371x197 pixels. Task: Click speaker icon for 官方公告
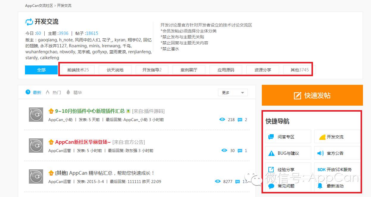(x=320, y=153)
